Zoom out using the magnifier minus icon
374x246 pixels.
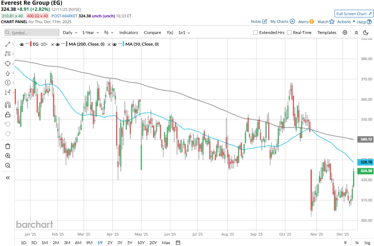(8, 165)
